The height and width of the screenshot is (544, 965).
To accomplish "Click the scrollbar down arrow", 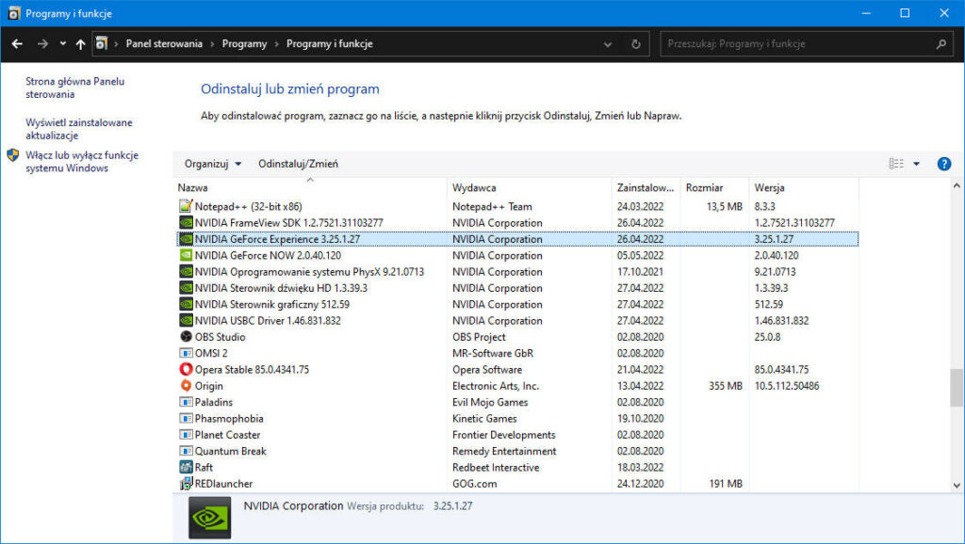I will coord(956,485).
